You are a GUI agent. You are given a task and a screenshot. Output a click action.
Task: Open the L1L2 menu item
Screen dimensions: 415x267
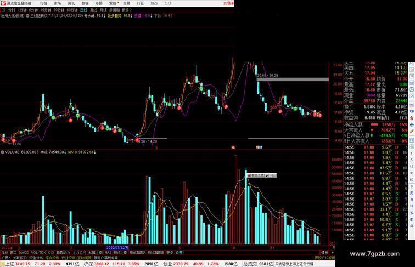pyautogui.click(x=168, y=3)
